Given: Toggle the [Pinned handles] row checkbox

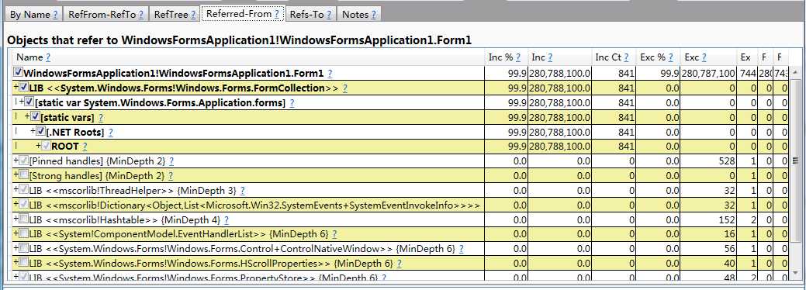Looking at the screenshot, I should 23,161.
